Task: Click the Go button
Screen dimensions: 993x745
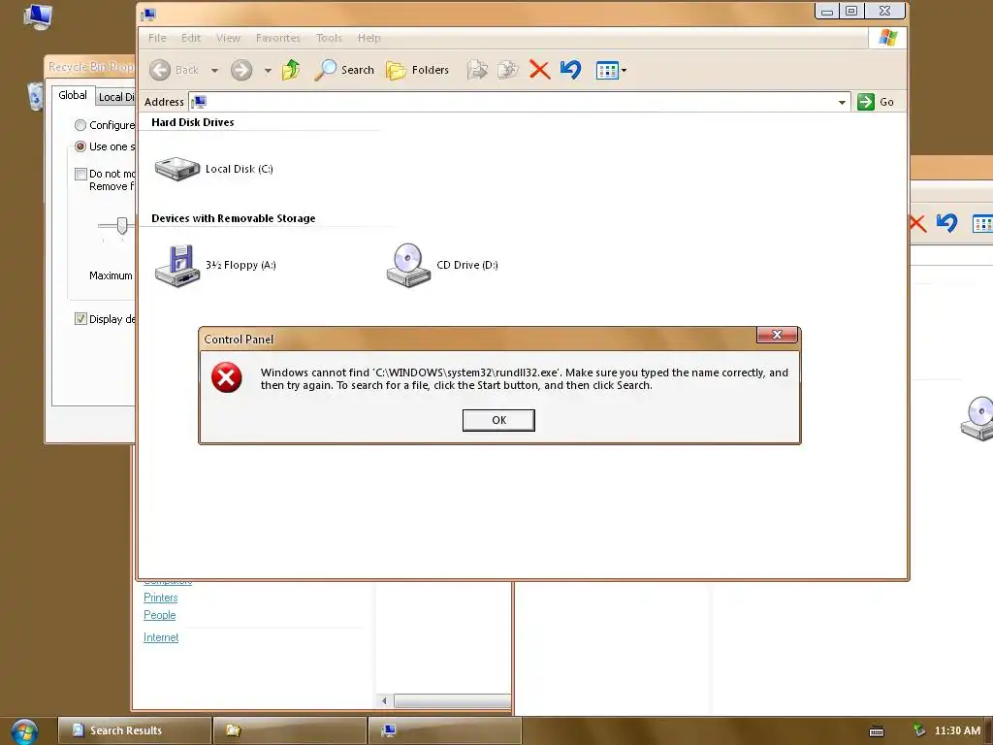Action: [x=876, y=102]
